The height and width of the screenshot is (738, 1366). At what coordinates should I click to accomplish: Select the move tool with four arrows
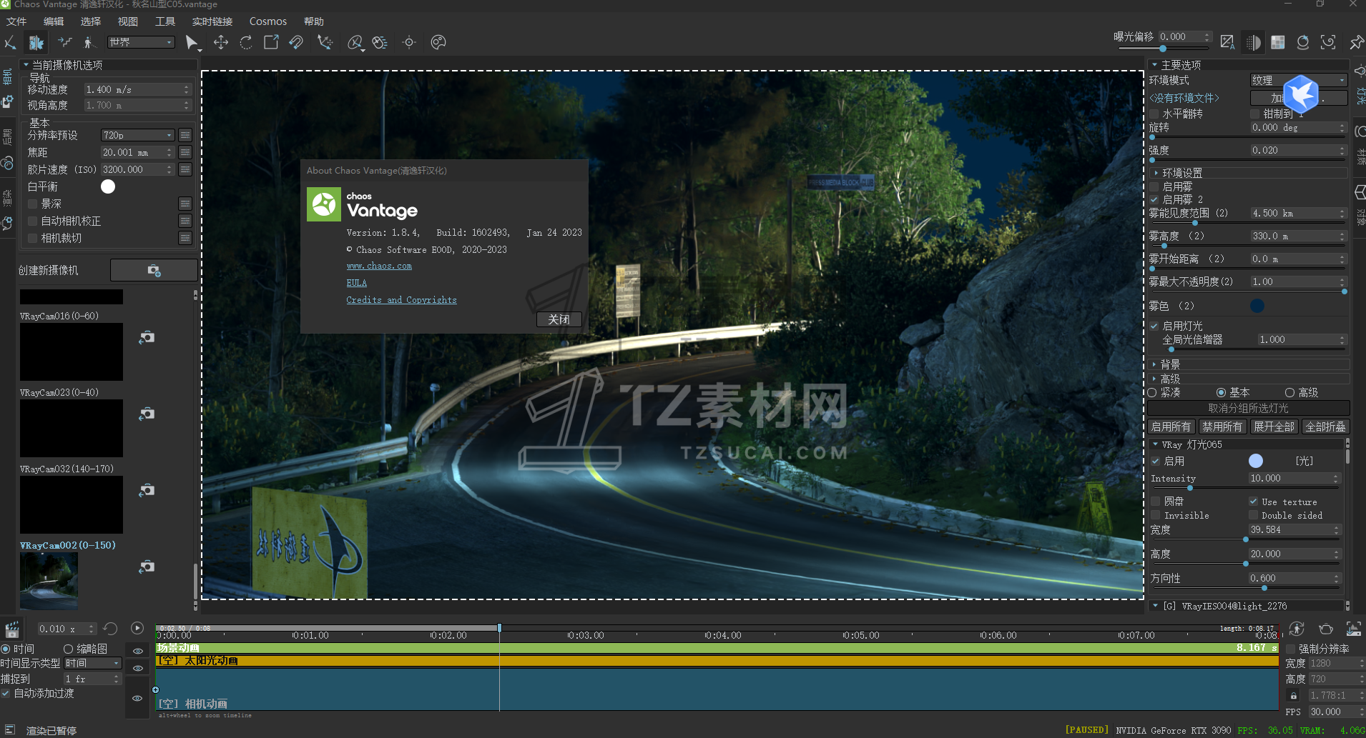click(x=221, y=43)
